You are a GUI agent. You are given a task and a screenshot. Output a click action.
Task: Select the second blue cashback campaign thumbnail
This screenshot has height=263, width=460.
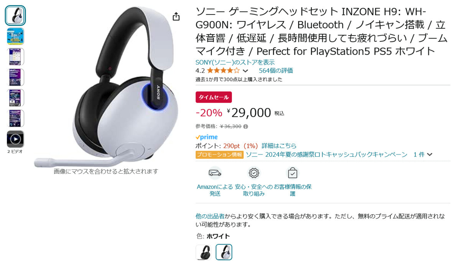15,36
